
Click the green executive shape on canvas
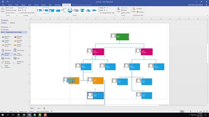click(x=120, y=37)
